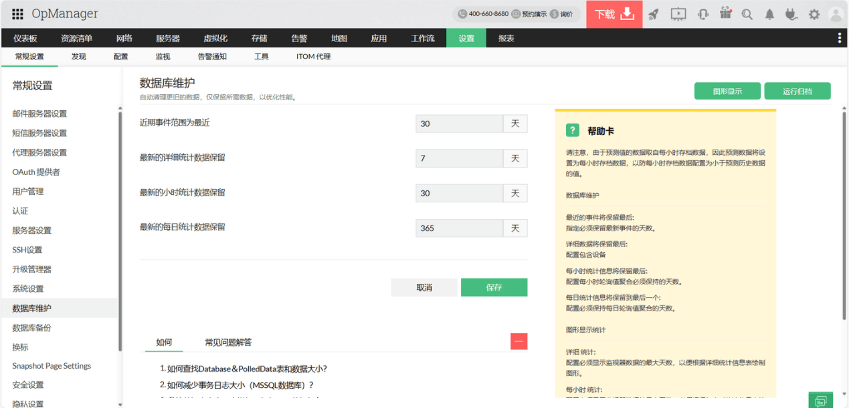849x408 pixels.
Task: Collapse the 如何 section with the red minus
Action: click(518, 341)
